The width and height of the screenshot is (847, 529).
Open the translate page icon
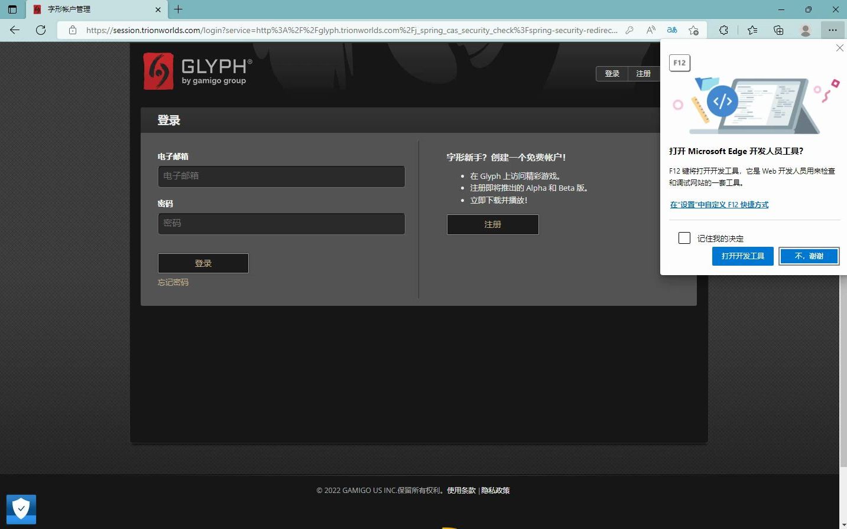672,30
